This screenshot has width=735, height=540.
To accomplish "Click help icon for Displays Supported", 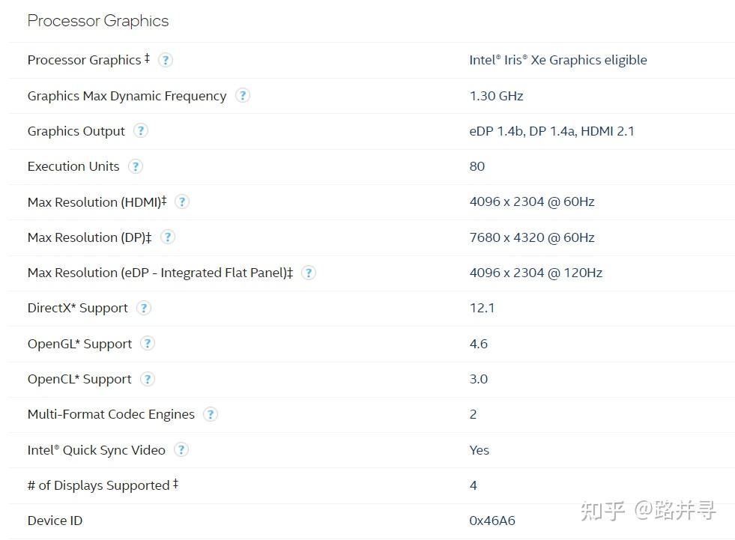I will [x=175, y=485].
